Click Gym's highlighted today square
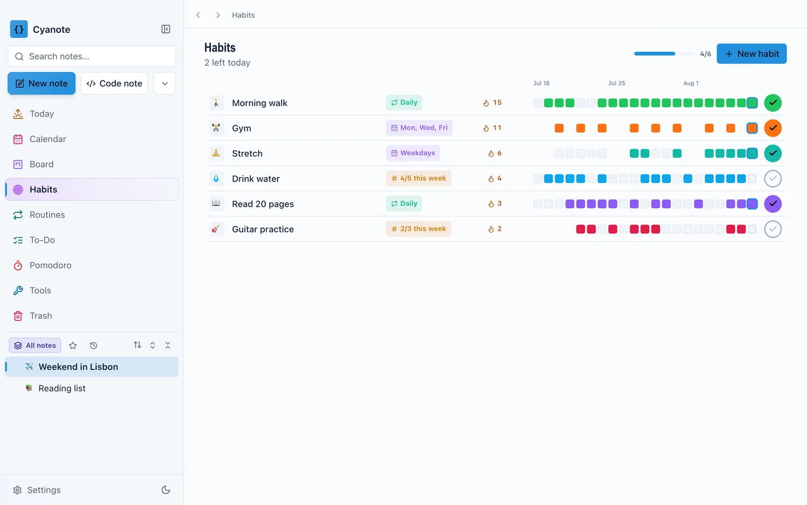Image resolution: width=807 pixels, height=505 pixels. pyautogui.click(x=752, y=128)
